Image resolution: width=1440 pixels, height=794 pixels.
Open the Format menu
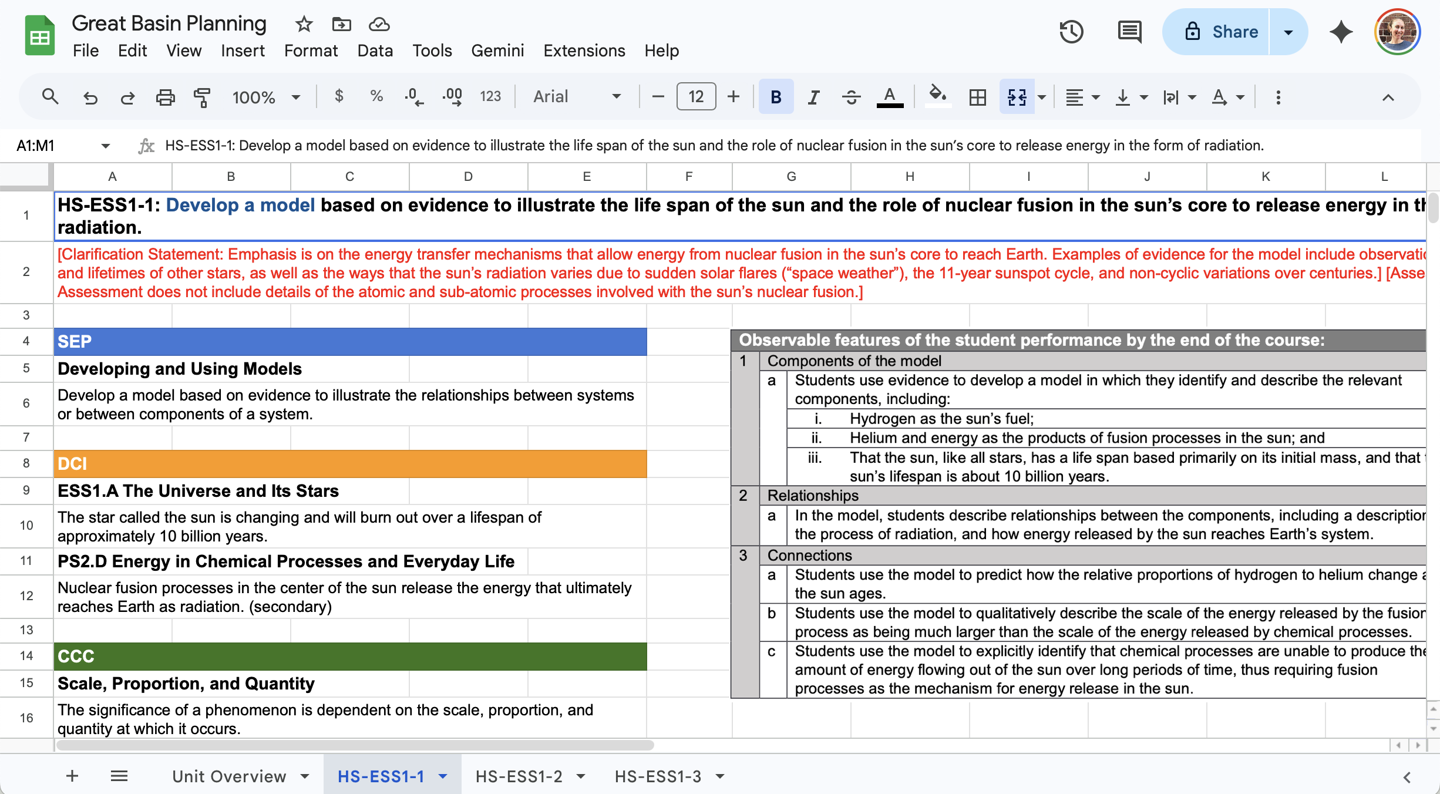(x=311, y=51)
